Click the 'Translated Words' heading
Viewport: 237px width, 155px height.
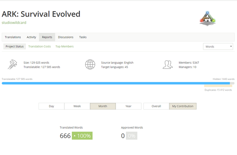(x=71, y=127)
